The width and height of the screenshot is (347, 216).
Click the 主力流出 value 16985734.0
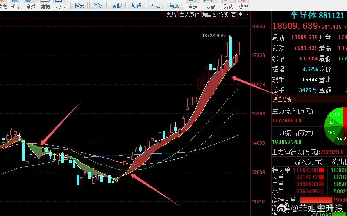(x=287, y=142)
